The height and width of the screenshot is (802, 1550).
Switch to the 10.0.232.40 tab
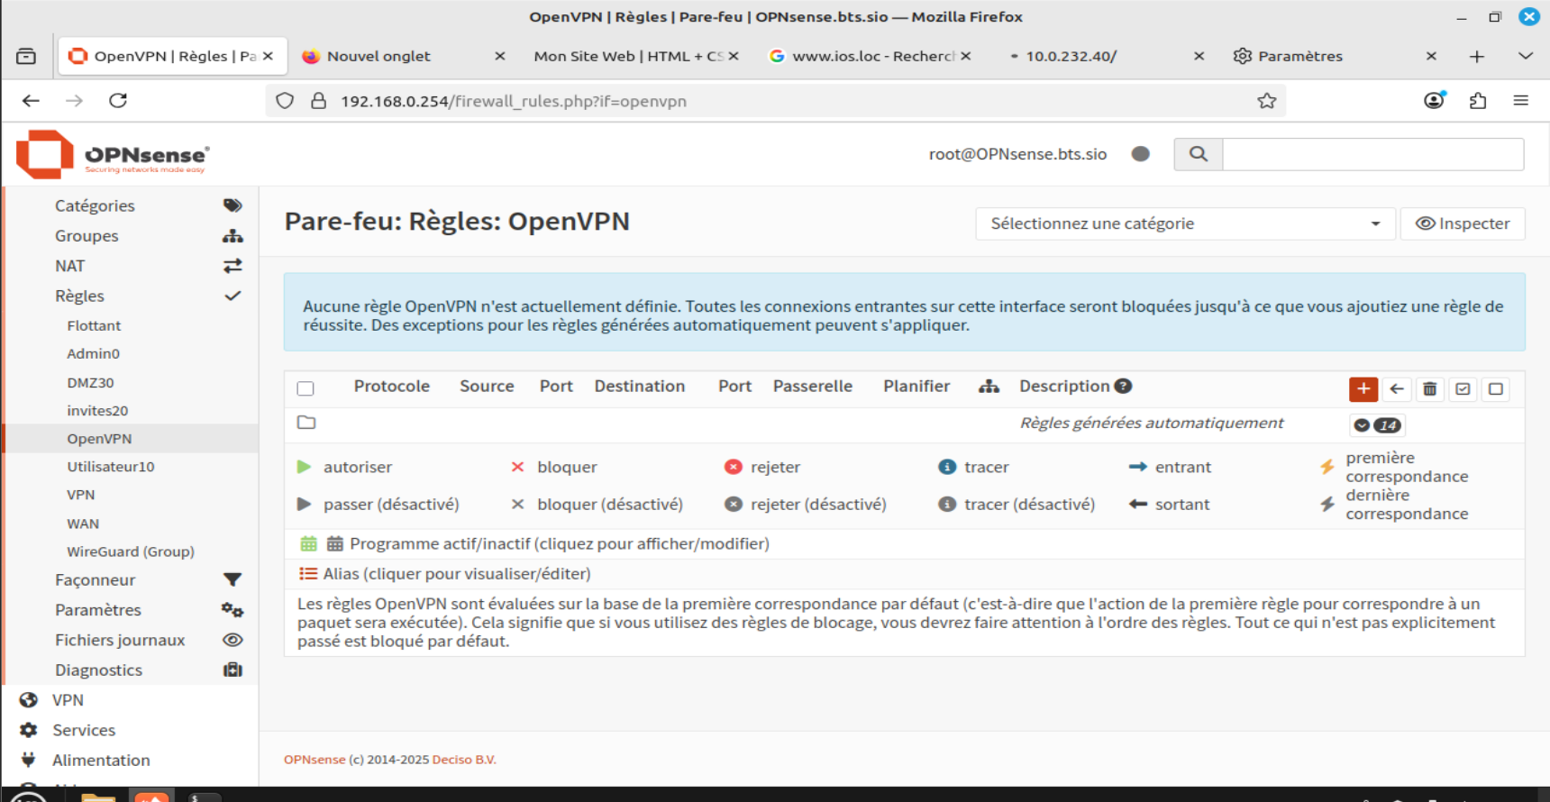click(1100, 56)
